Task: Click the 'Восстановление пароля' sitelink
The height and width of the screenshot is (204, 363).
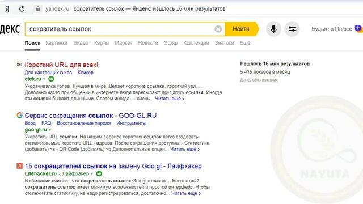Action: point(83,123)
